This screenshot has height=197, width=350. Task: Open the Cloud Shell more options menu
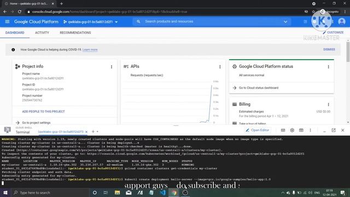pyautogui.click(x=310, y=130)
